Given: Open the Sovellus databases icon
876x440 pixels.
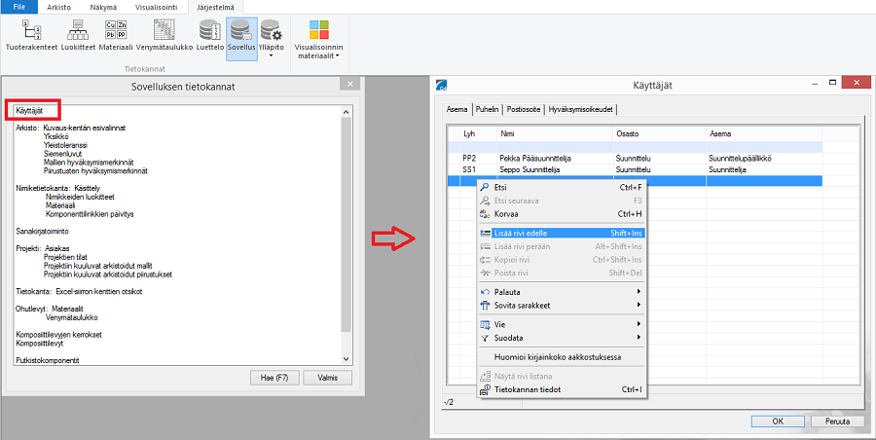Looking at the screenshot, I should (241, 37).
